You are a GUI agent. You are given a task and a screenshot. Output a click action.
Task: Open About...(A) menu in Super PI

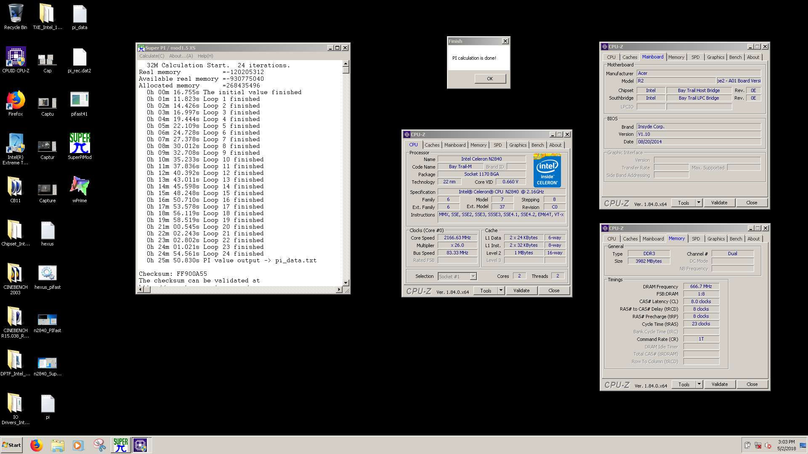click(x=181, y=56)
